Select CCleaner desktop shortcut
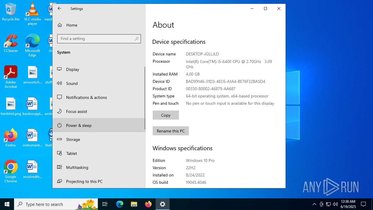 pyautogui.click(x=11, y=44)
